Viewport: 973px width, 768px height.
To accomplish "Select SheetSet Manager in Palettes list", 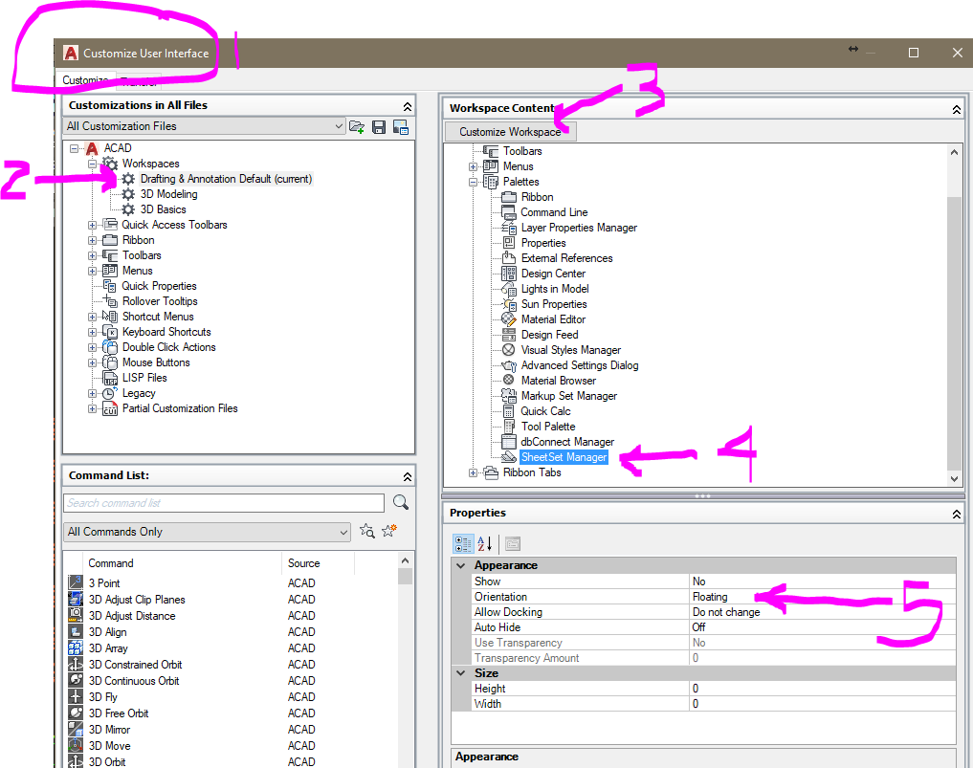I will [x=564, y=457].
